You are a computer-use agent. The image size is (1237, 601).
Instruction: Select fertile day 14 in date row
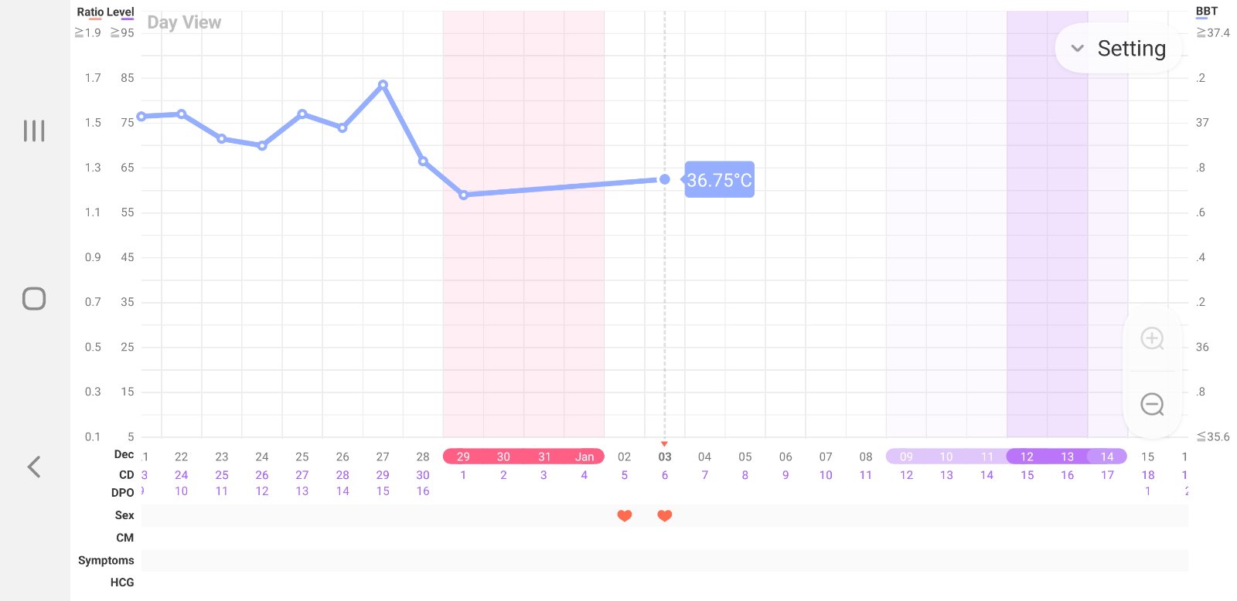click(1107, 457)
